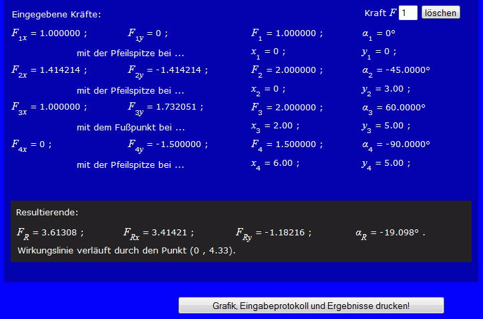483x319 pixels.
Task: Click the 'Eingegebene Kräfte:' heading
Action: click(57, 14)
